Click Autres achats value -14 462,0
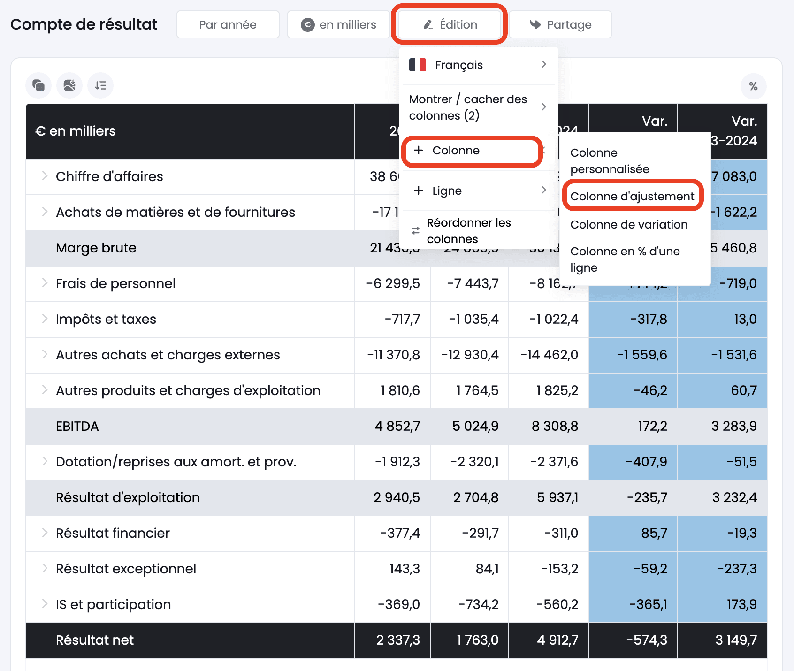The image size is (794, 671). click(549, 355)
